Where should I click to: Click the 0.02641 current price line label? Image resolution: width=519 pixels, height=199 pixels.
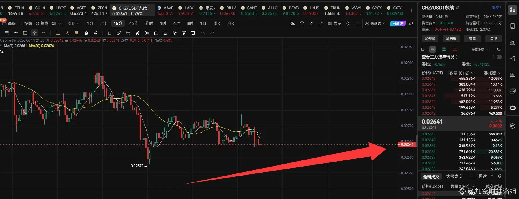407,144
